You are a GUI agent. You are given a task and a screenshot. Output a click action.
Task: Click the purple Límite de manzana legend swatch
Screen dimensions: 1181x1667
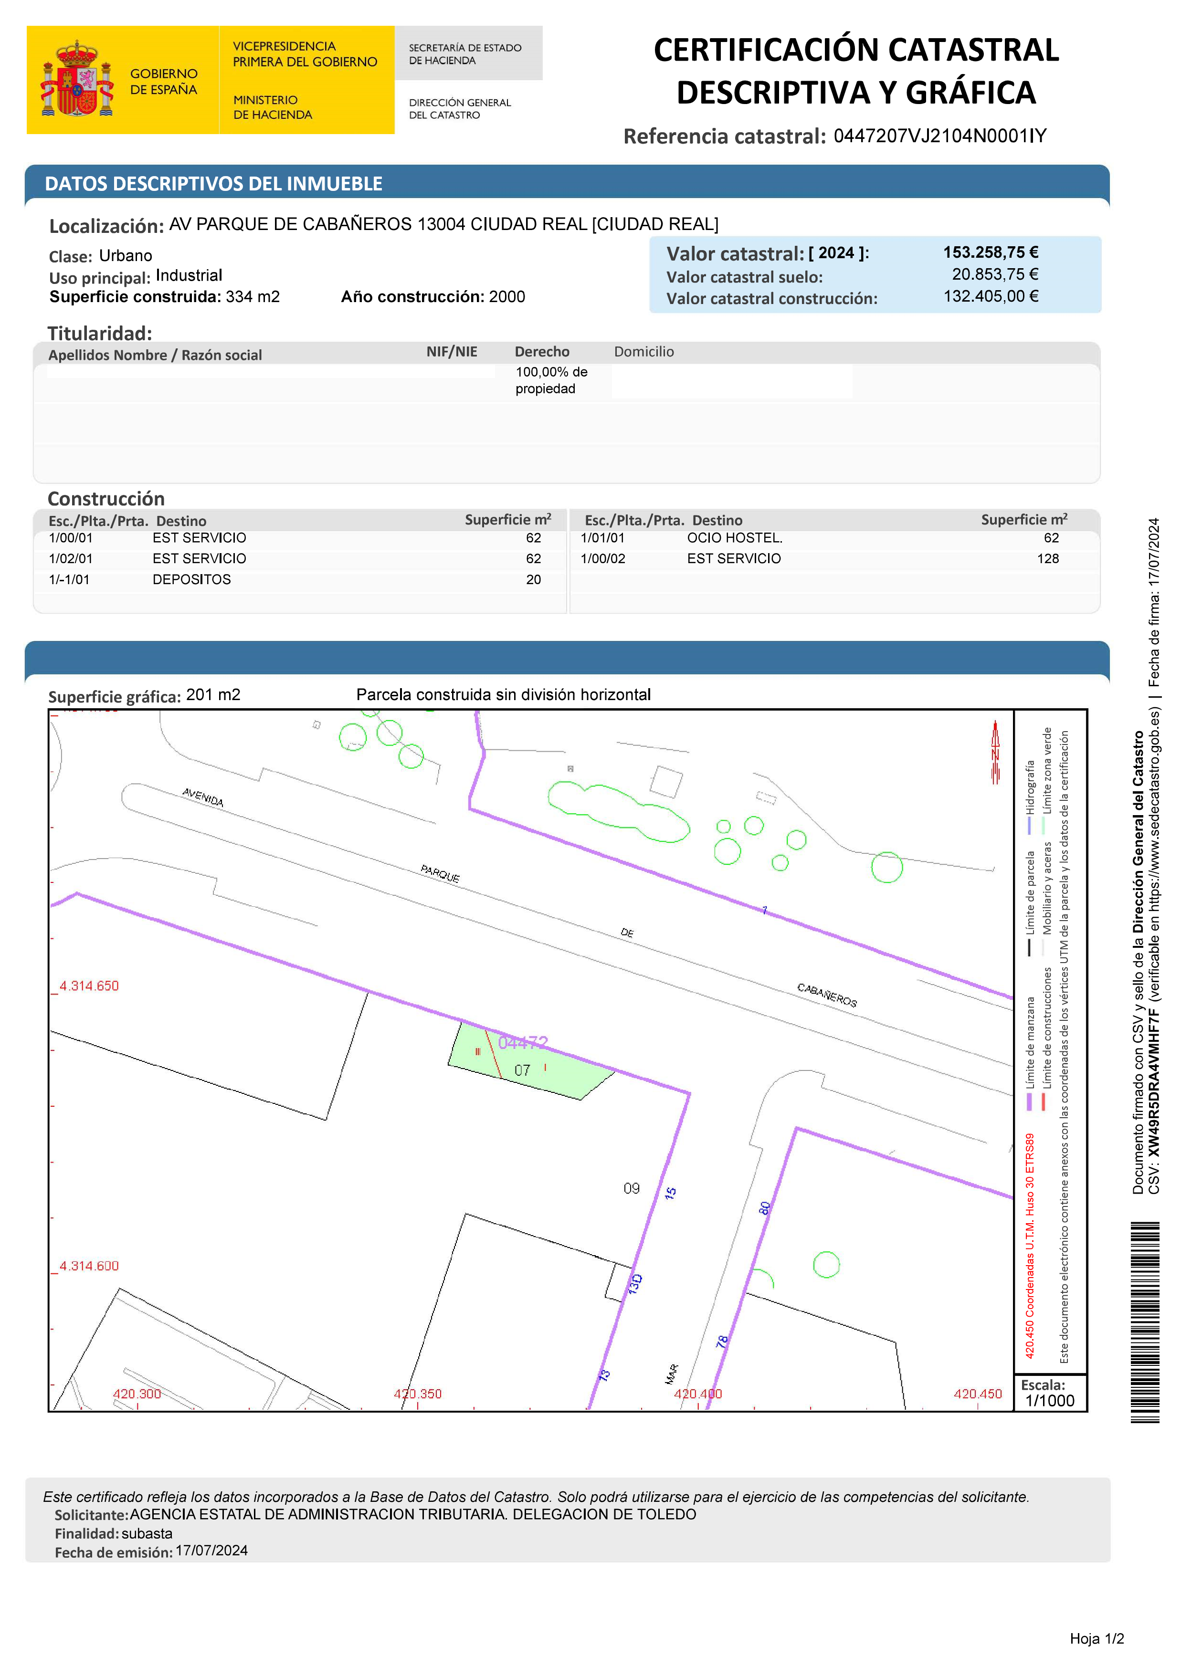click(1029, 1101)
